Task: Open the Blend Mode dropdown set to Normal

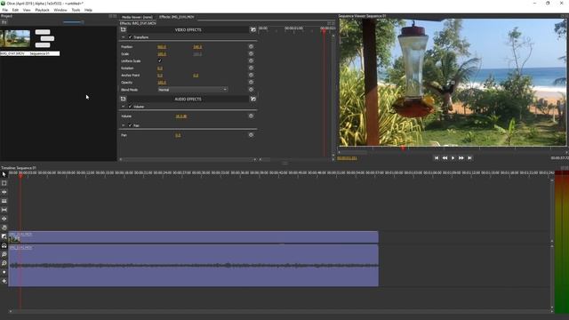Action: (x=193, y=90)
